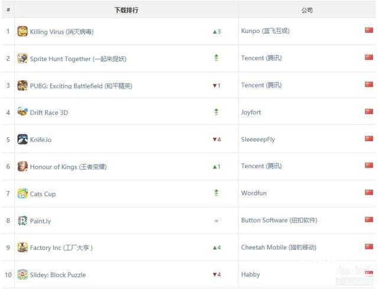378x289 pixels.
Task: Click the 公司 column header
Action: click(x=307, y=11)
